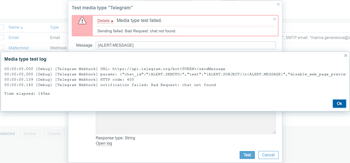Click the api.telegram.org URL log line
The image size is (350, 163).
115,69
